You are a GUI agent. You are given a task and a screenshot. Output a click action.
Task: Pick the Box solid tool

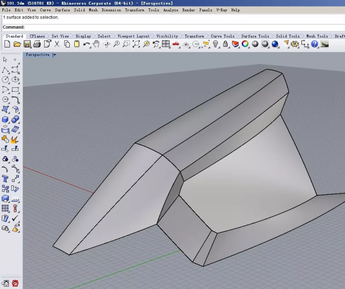coord(5,119)
